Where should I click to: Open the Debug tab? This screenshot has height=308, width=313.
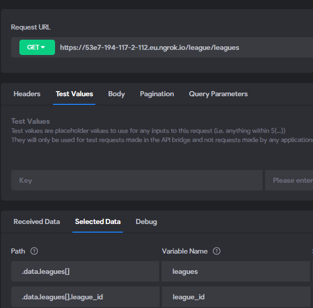pyautogui.click(x=146, y=221)
